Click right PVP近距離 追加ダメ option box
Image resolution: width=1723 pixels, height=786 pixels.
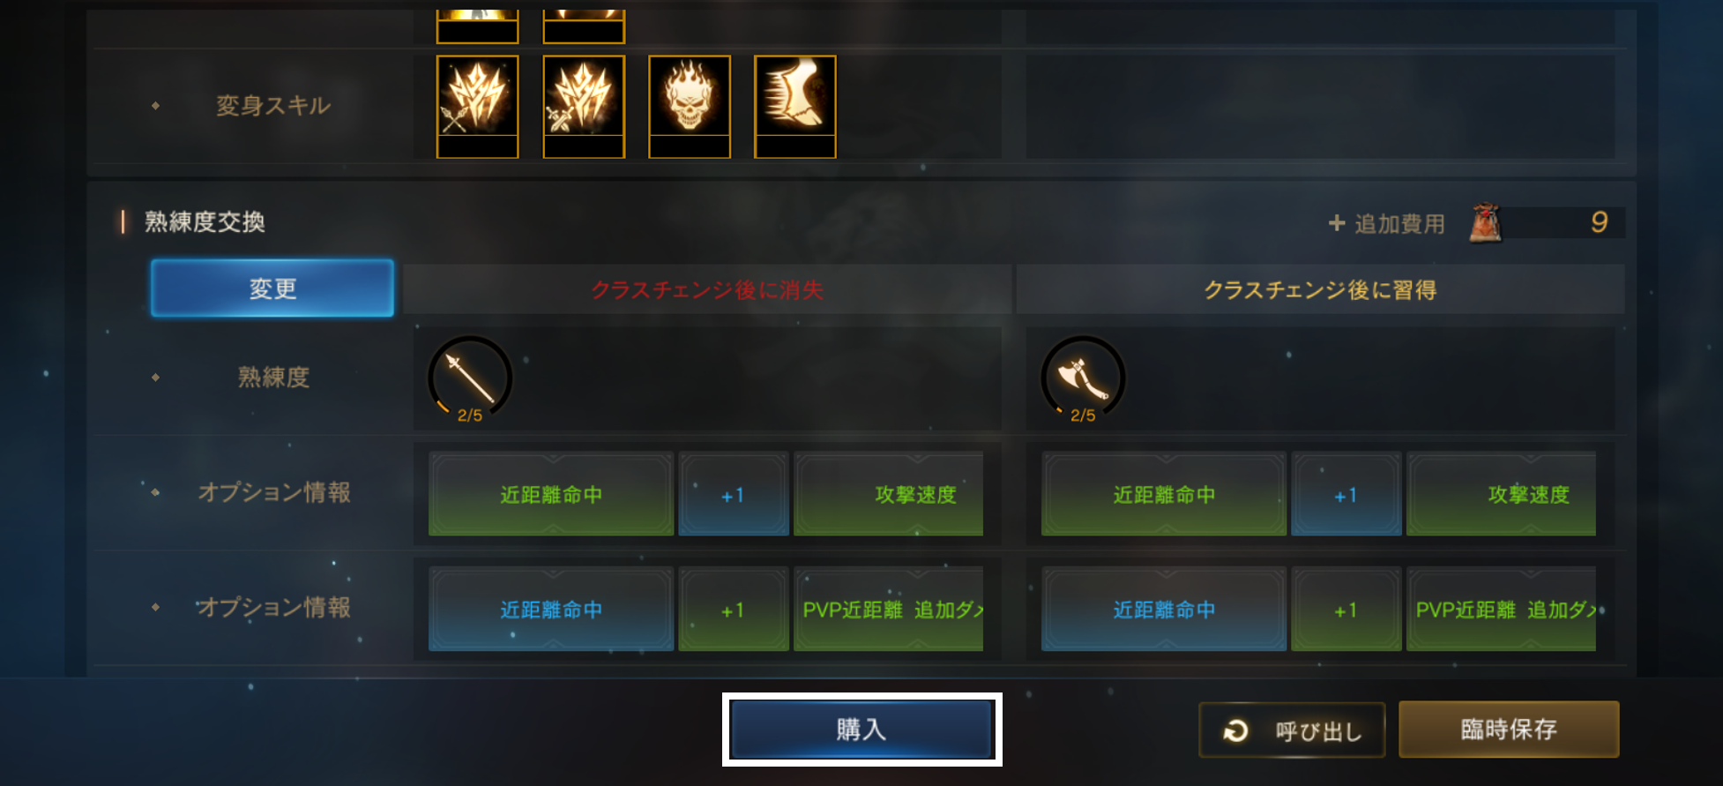pos(1502,610)
